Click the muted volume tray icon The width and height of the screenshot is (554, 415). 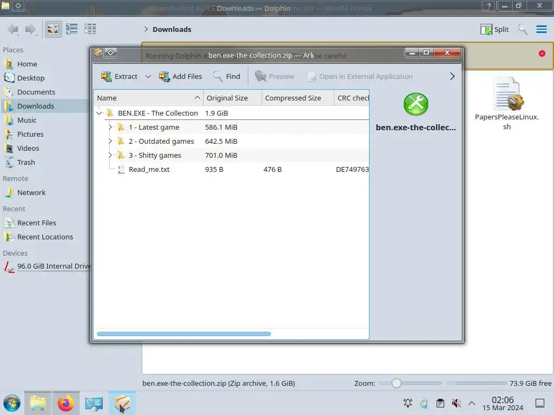coord(457,403)
